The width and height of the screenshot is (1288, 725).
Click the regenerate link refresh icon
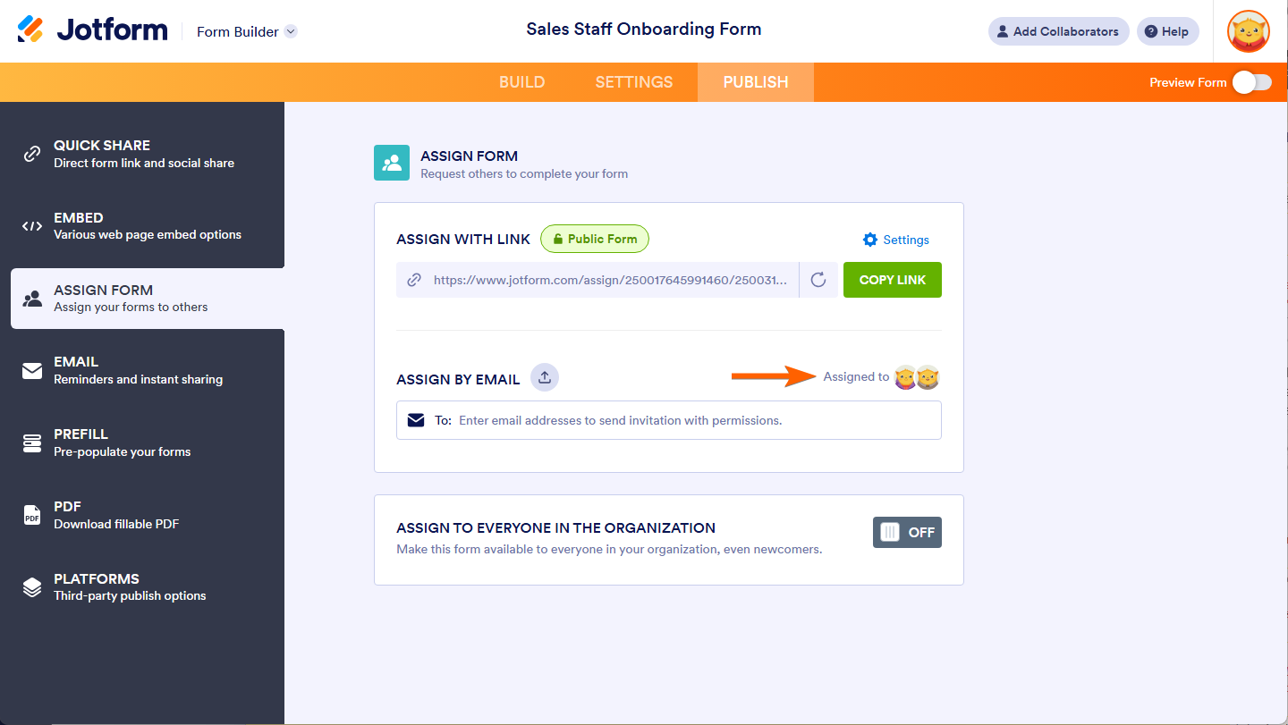point(818,280)
